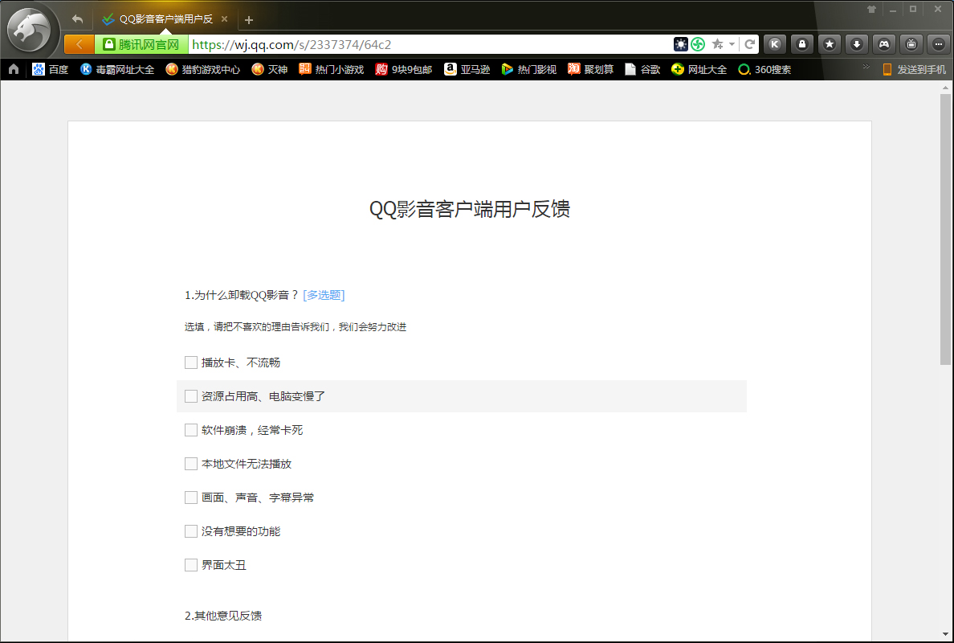Screen dimensions: 954x643
Task: Open the Cheetah browser security lock icon
Action: click(801, 43)
